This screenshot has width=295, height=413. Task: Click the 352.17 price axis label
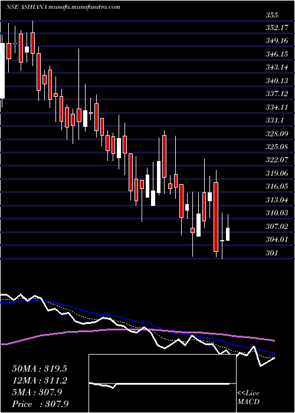(277, 28)
